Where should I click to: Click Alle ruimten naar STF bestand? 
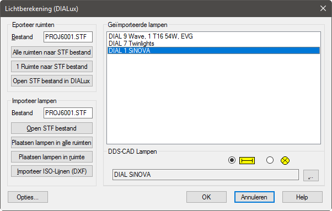pos(52,52)
